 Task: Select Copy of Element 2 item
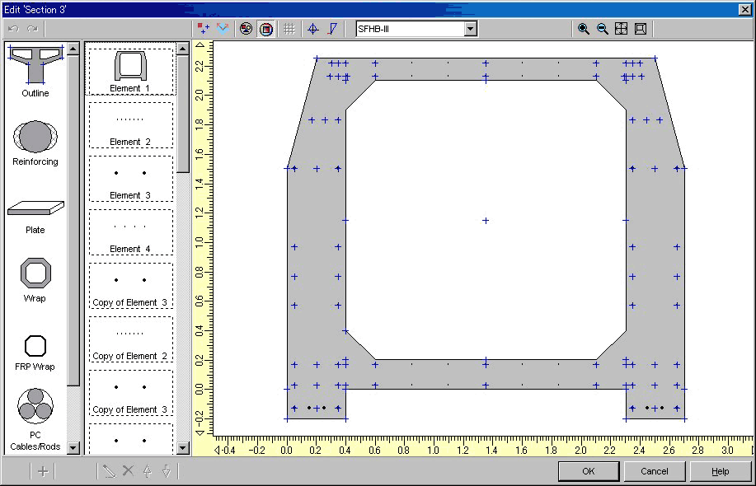tap(130, 339)
